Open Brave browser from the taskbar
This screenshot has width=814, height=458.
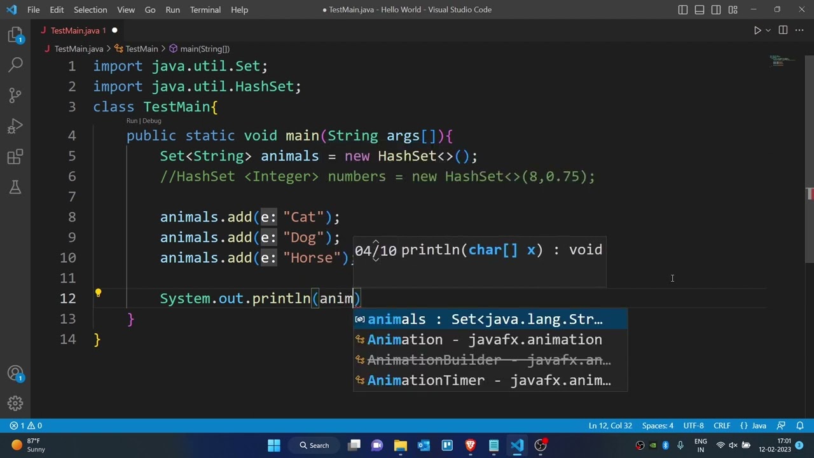(471, 445)
